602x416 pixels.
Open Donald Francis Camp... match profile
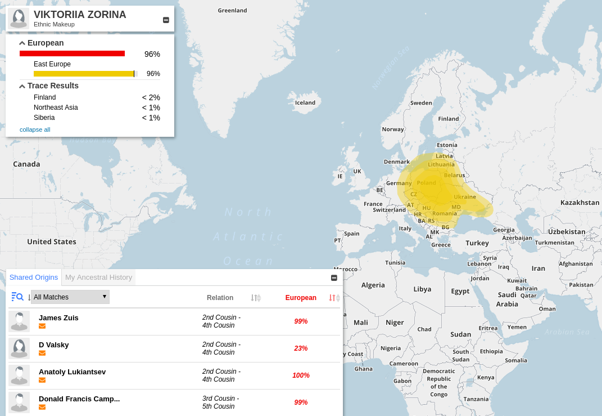[x=79, y=399]
